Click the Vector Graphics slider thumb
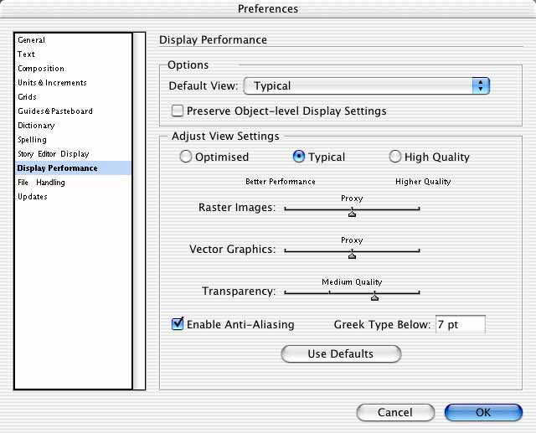 pos(352,255)
